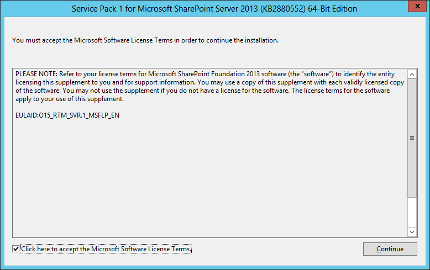Uncheck the accept License Terms checkbox
This screenshot has width=430, height=270.
(15, 249)
